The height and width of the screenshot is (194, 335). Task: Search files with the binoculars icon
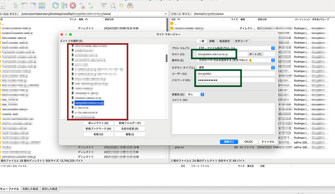(130, 6)
